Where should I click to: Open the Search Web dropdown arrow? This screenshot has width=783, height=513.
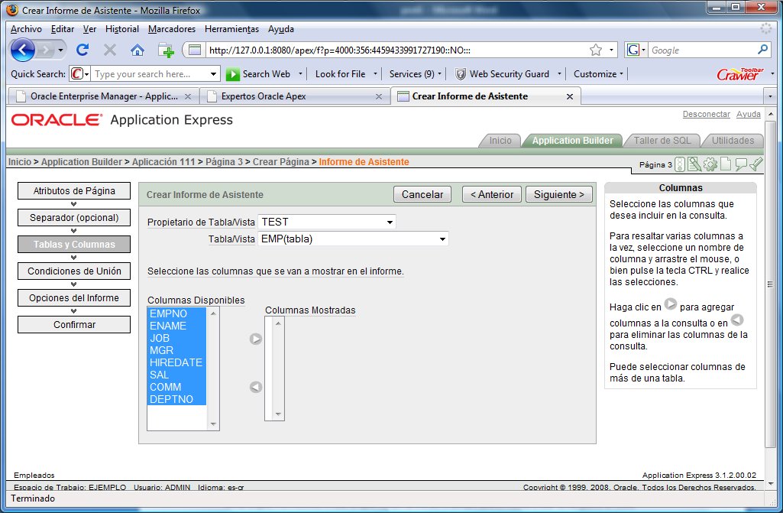coord(301,74)
